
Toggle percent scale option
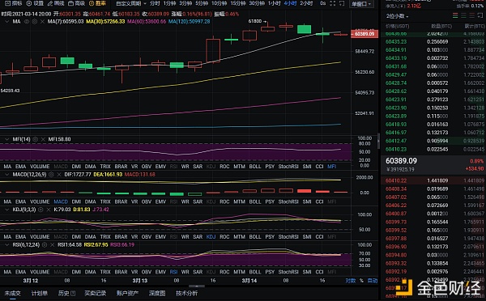tap(361, 281)
